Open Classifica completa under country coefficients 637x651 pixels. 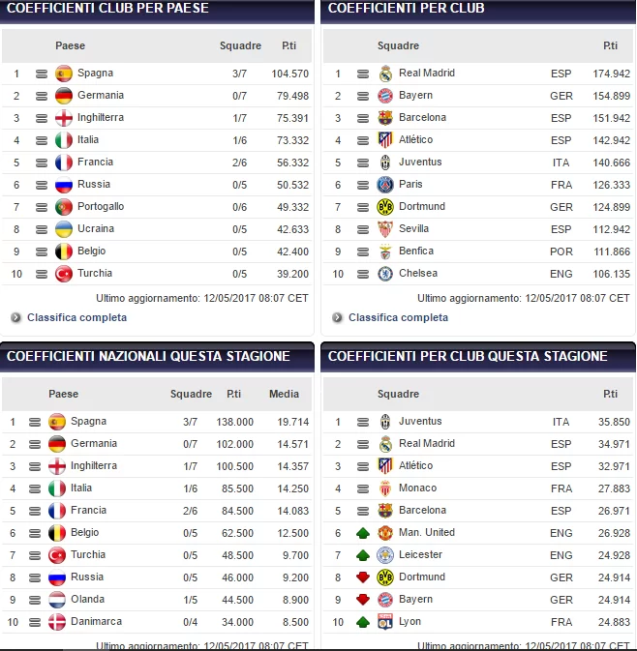(76, 317)
